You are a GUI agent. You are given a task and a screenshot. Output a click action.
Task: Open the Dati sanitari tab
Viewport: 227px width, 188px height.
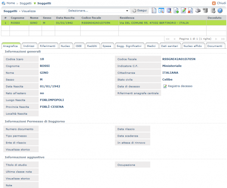(x=169, y=46)
